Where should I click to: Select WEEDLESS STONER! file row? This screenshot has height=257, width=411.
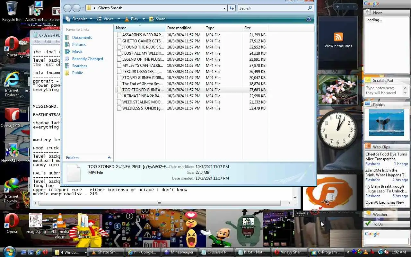tap(191, 108)
